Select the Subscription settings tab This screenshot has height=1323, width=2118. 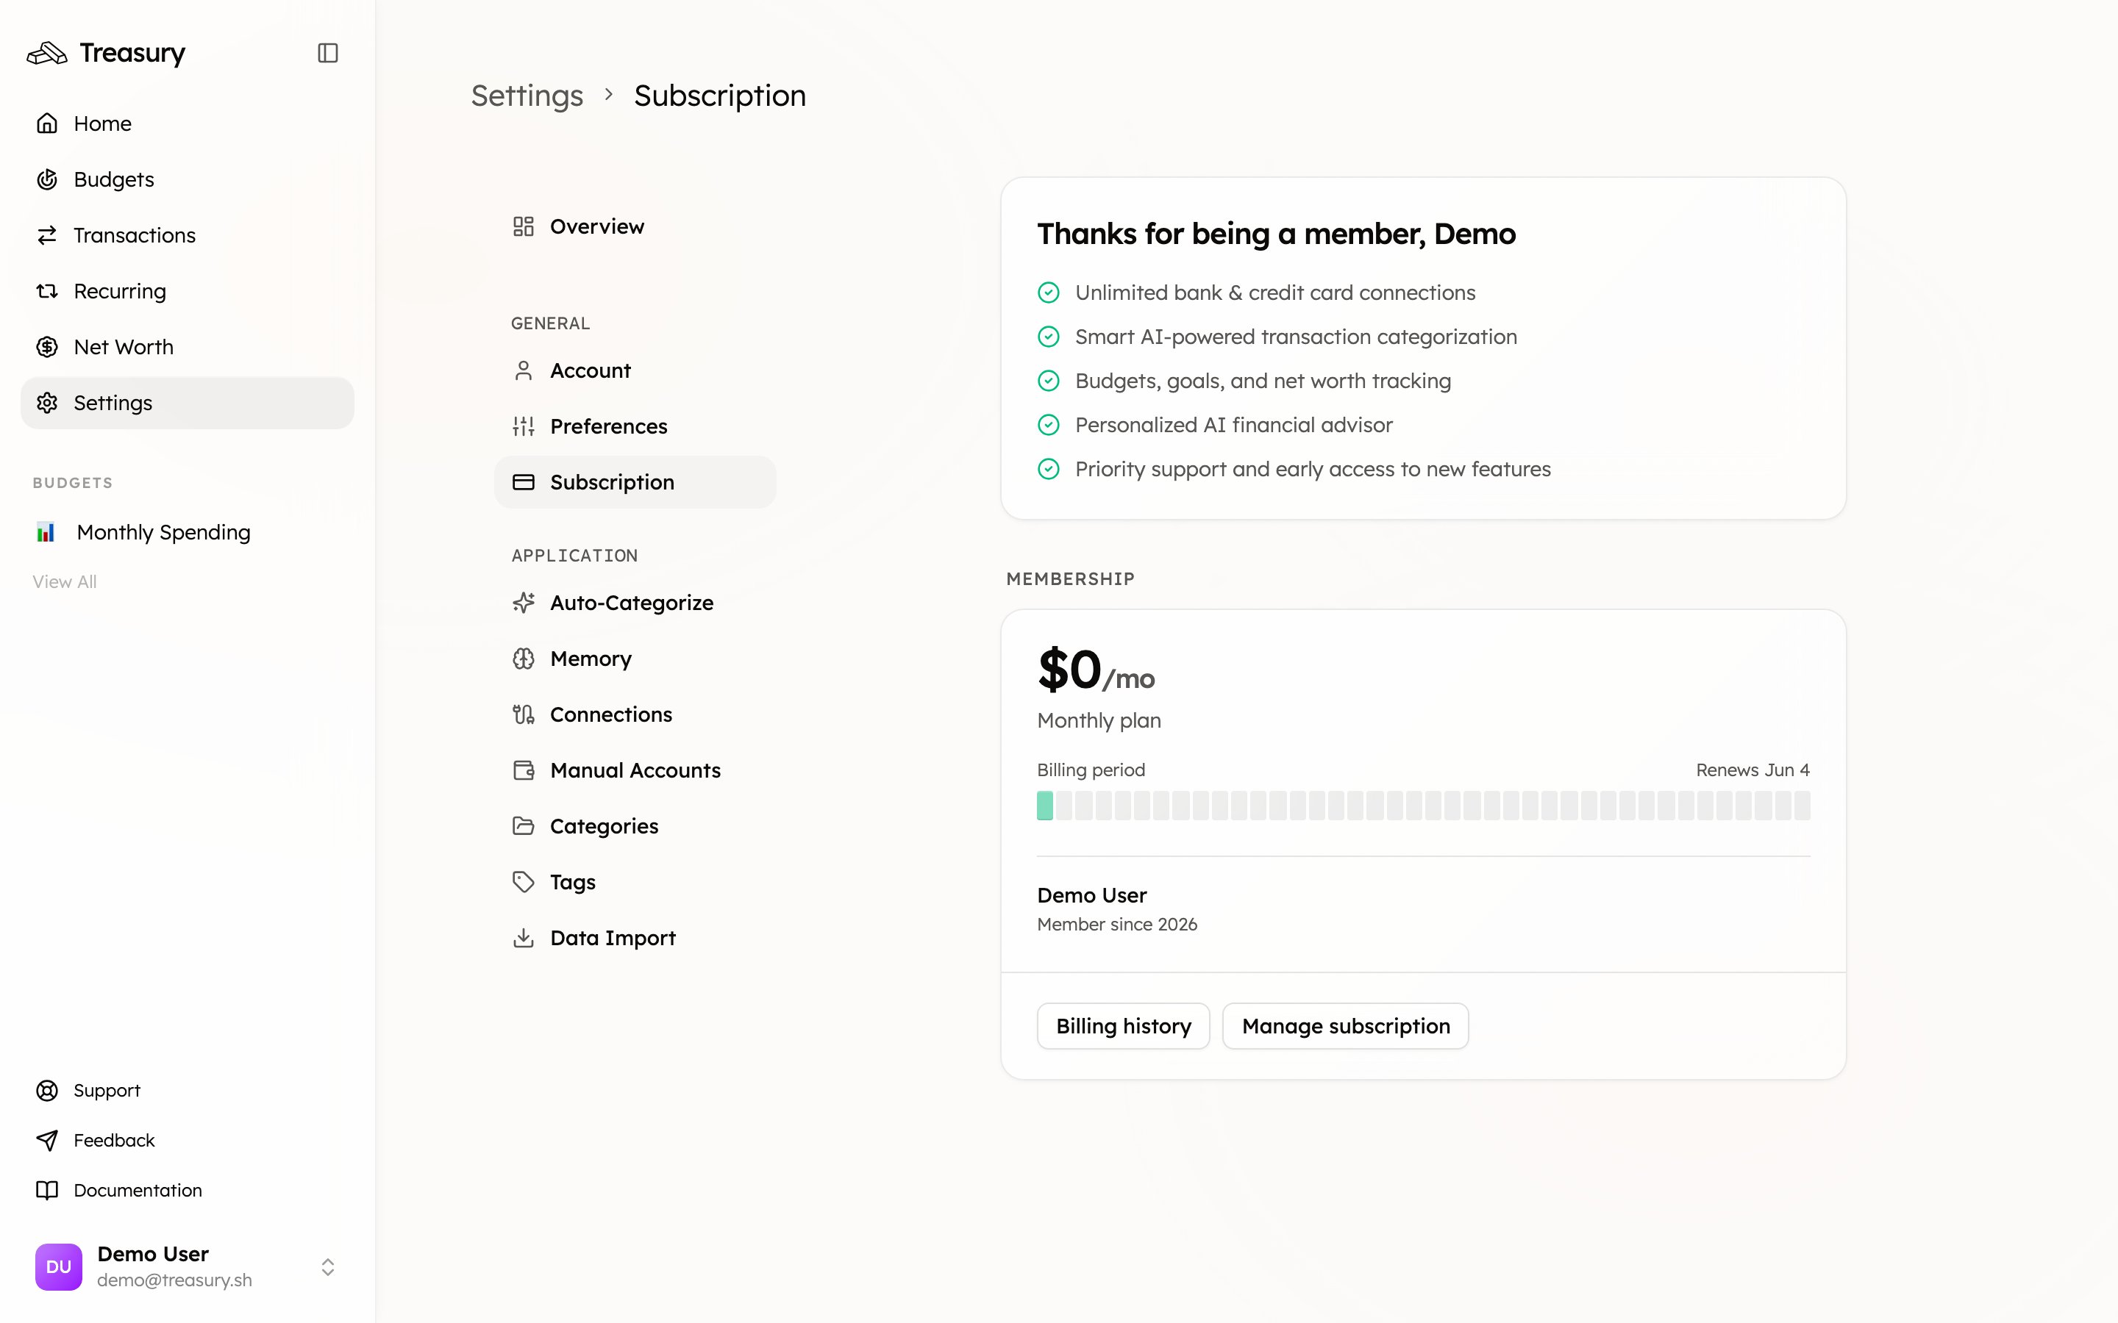click(x=635, y=482)
